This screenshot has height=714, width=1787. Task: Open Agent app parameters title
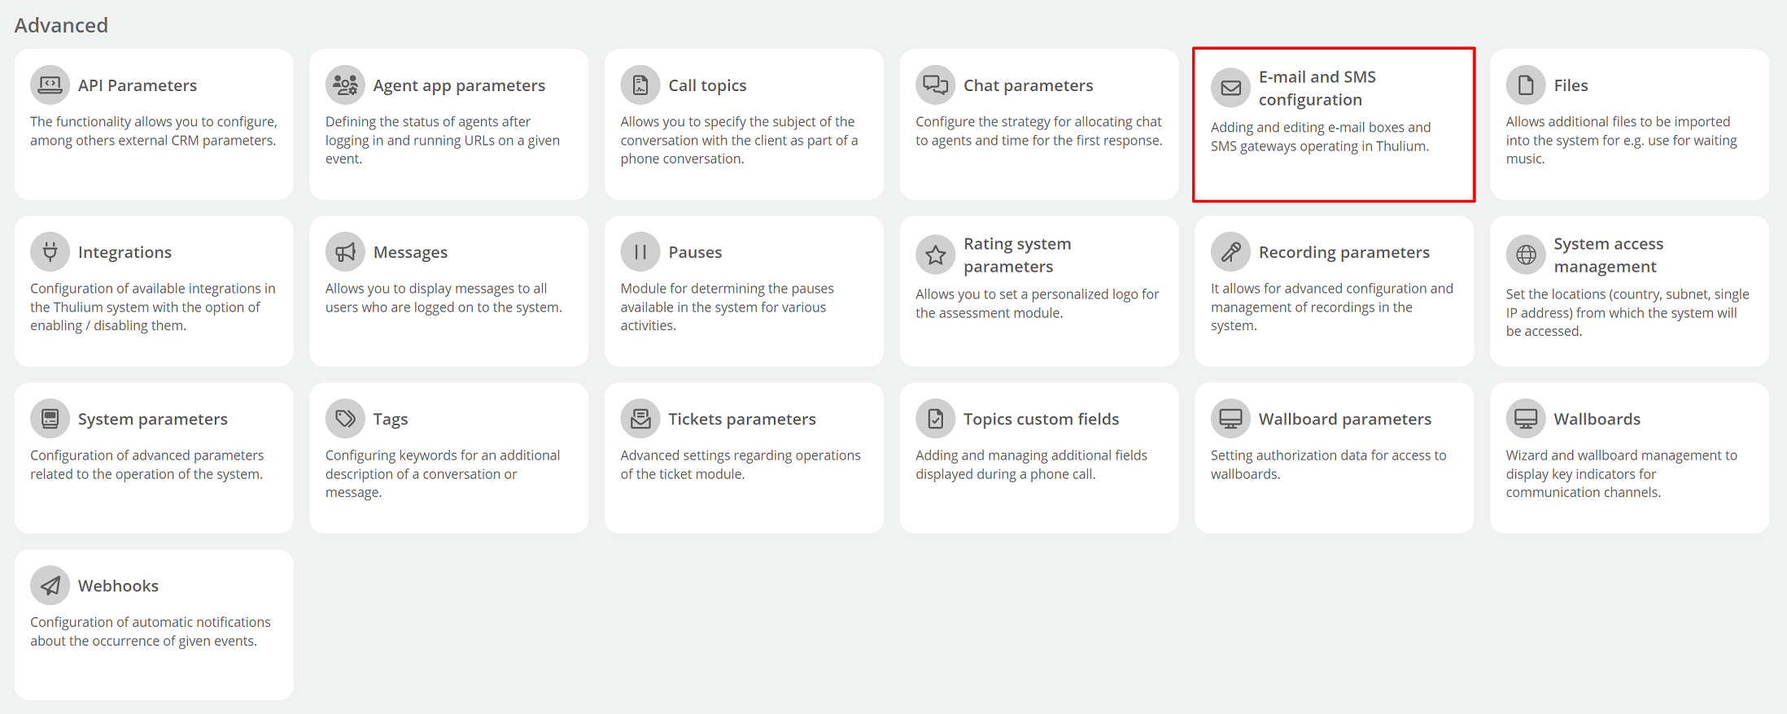[x=459, y=85]
